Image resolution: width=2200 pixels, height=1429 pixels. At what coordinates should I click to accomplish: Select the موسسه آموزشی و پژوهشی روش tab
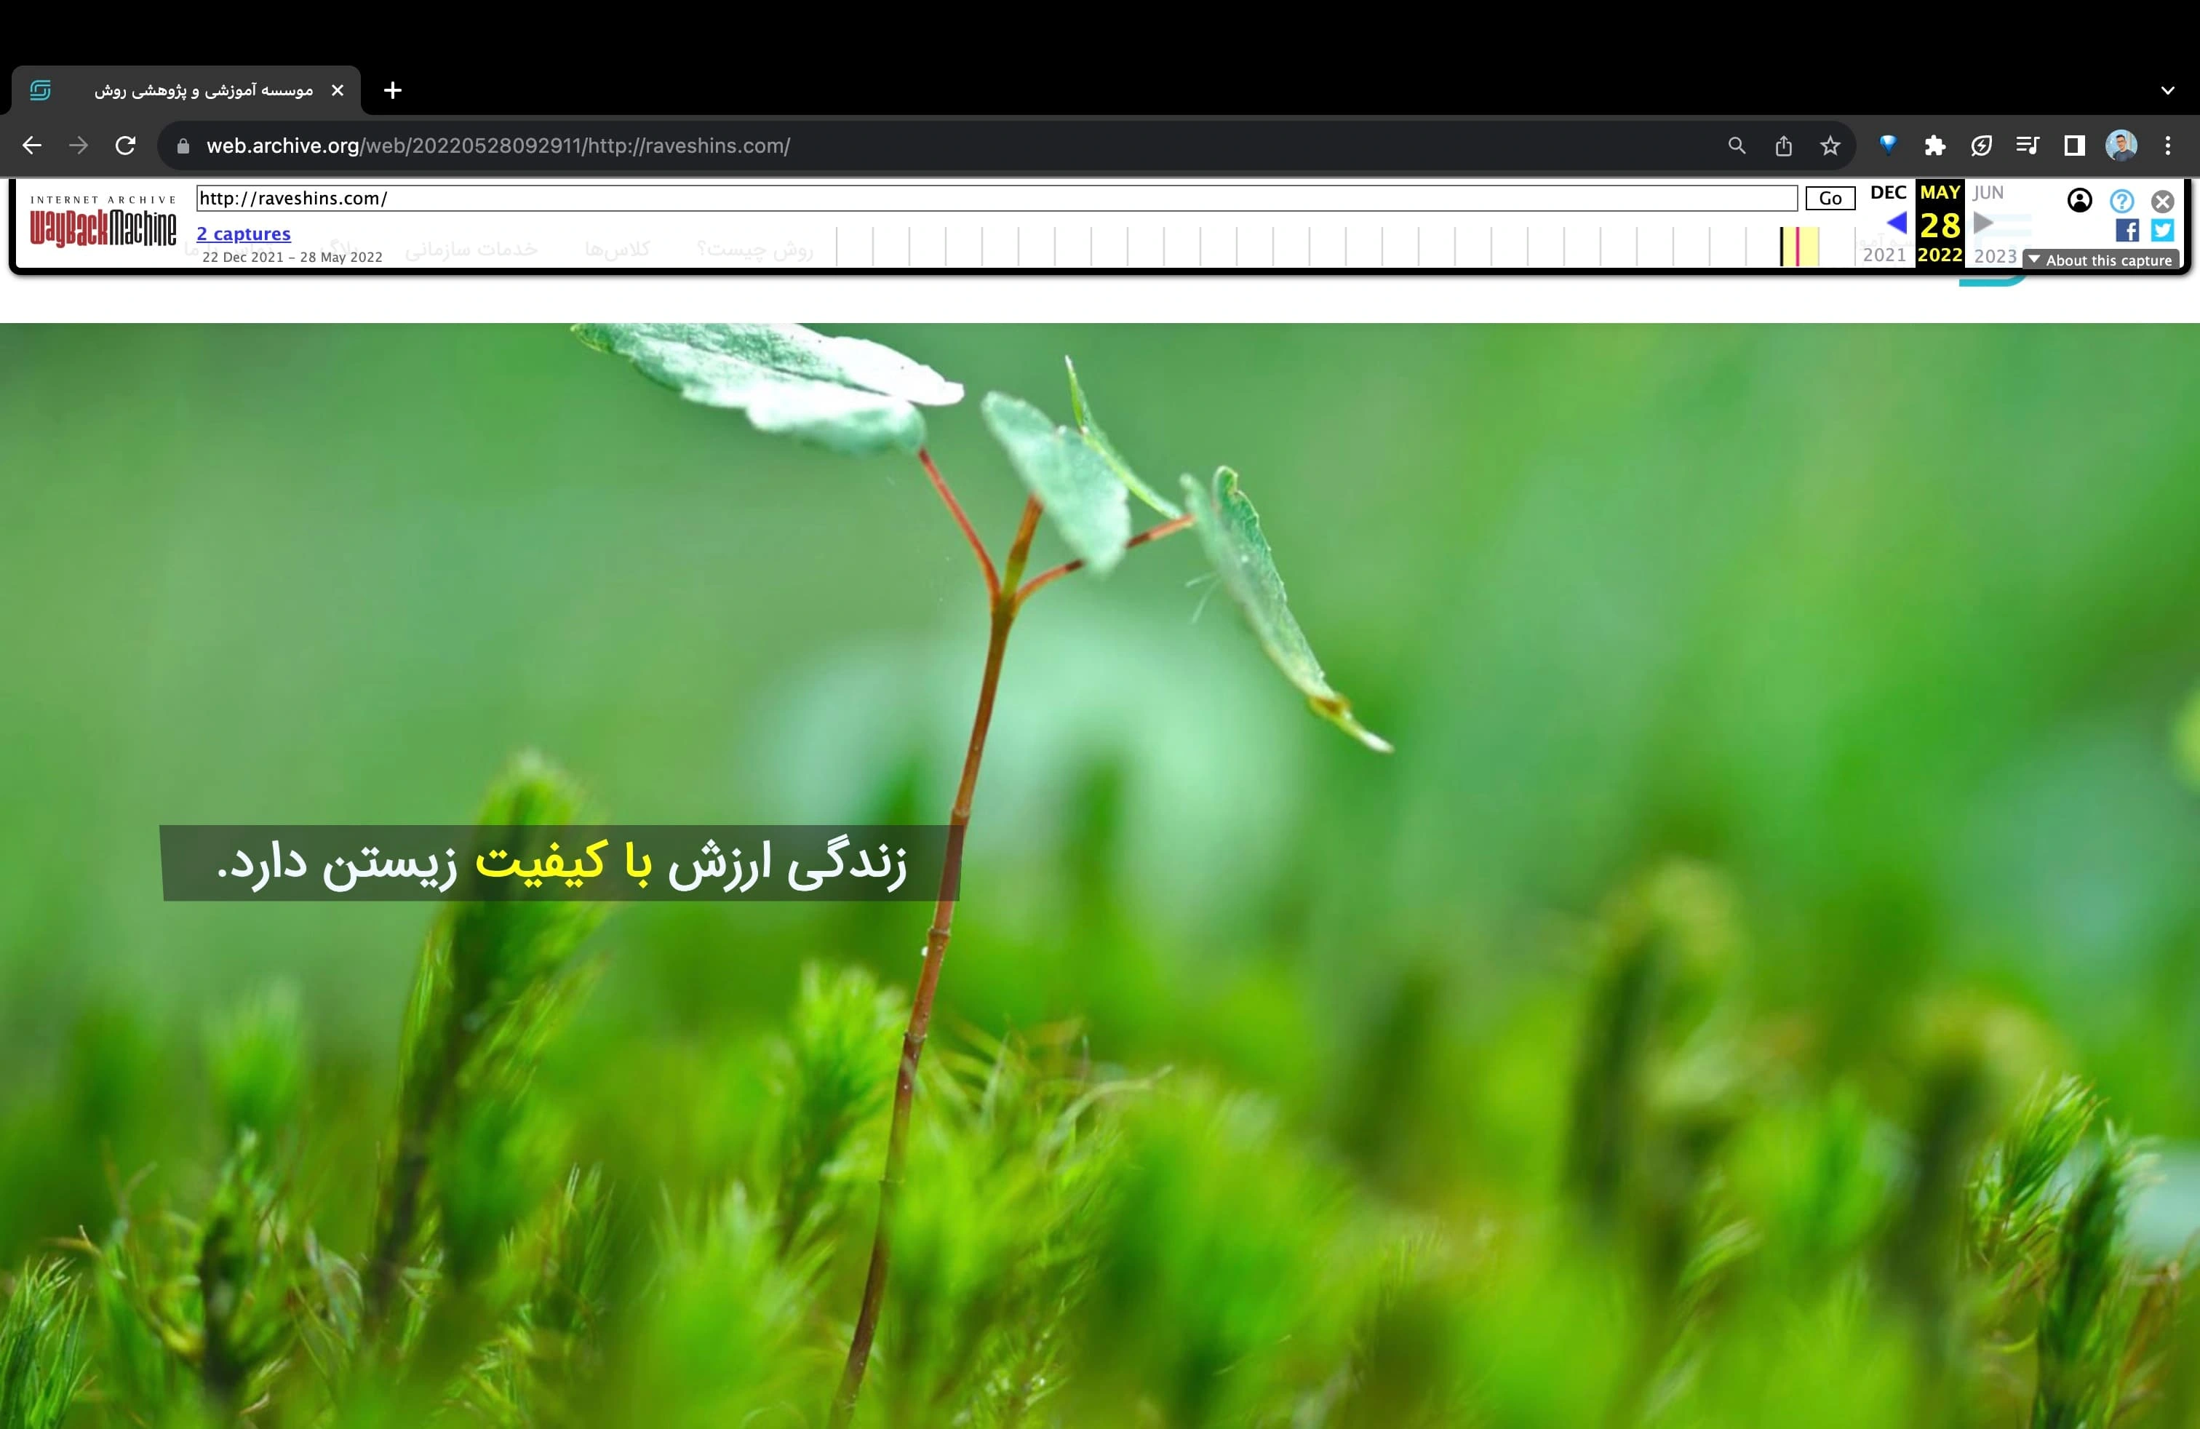[185, 90]
